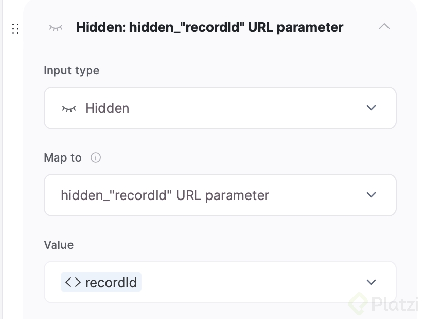Click the closed-eye icon inside Input type field
Image resolution: width=423 pixels, height=319 pixels.
68,108
